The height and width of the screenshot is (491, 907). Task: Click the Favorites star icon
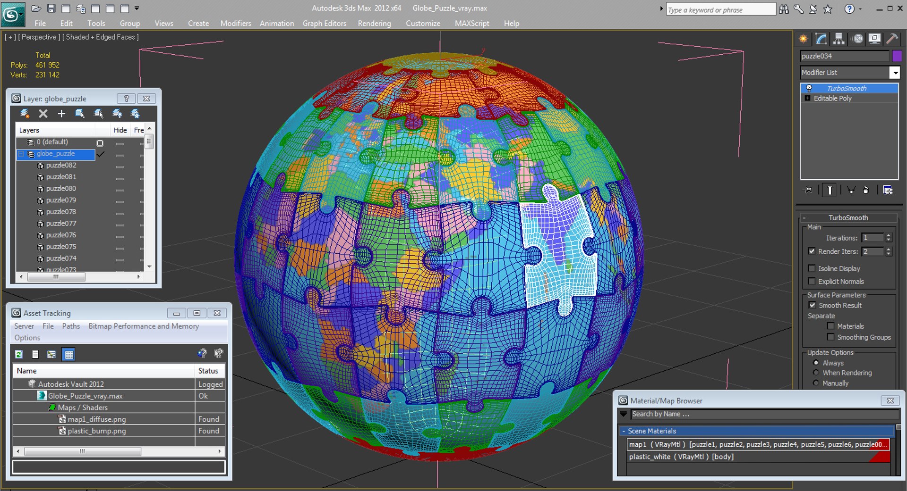click(828, 9)
